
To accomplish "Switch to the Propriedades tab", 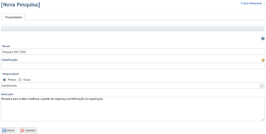I will pos(13,17).
